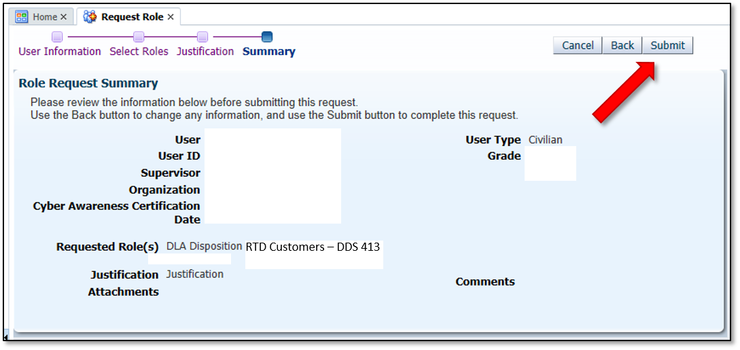Submit the role request
Viewport: 740px width, 350px height.
[667, 46]
